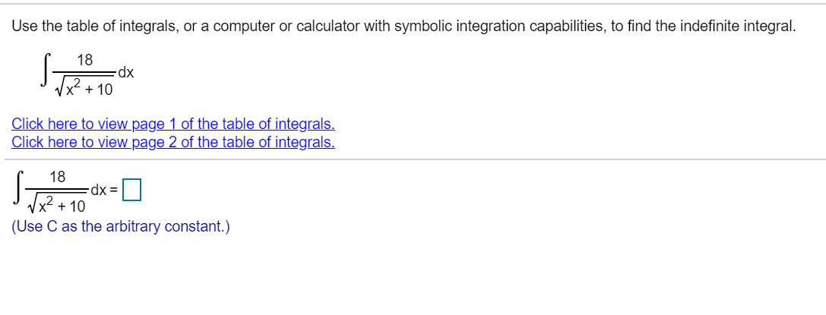The width and height of the screenshot is (826, 315).
Task: Click the instruction sentence starting 'Use the table'
Action: click(x=404, y=26)
